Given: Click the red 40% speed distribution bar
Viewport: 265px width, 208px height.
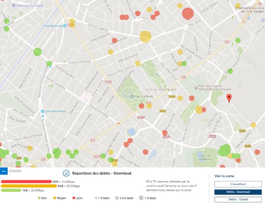Looking at the screenshot, I should (x=26, y=181).
